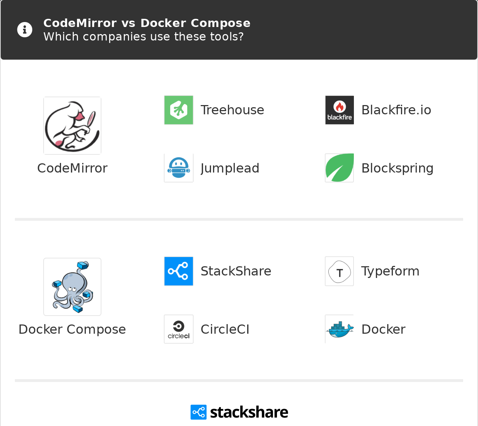The image size is (478, 426).
Task: Select the Jumplead company name
Action: 230,168
